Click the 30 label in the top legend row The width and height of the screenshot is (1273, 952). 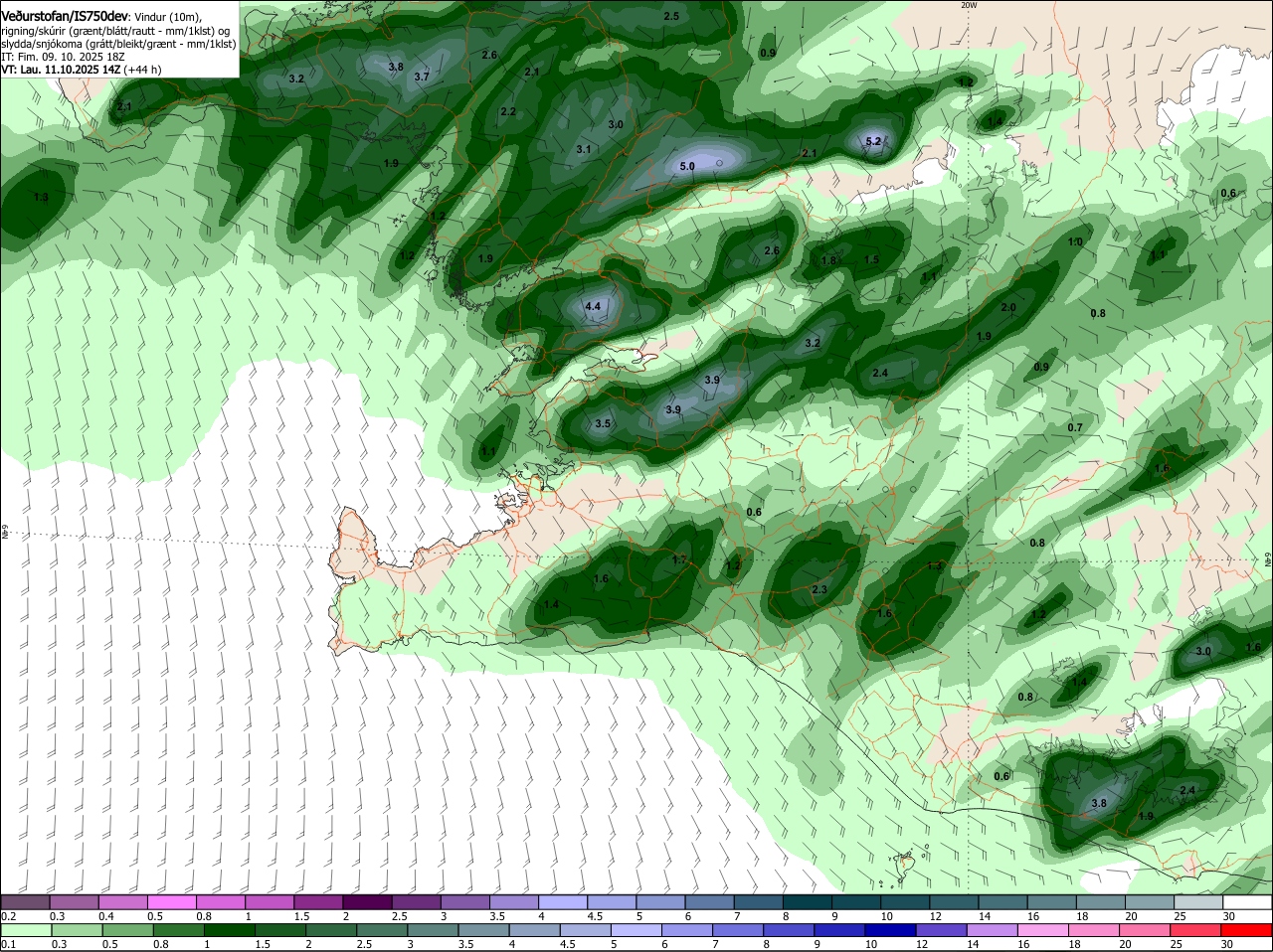click(1229, 916)
